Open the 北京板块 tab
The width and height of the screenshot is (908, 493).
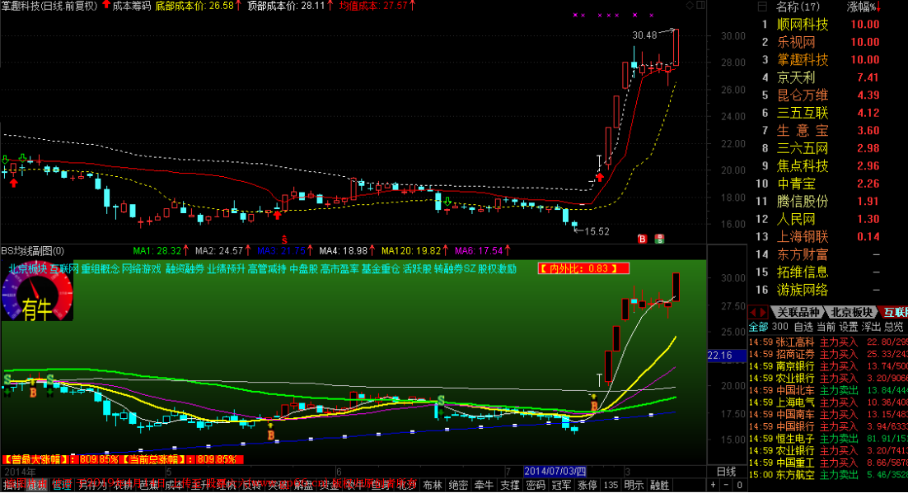point(852,313)
